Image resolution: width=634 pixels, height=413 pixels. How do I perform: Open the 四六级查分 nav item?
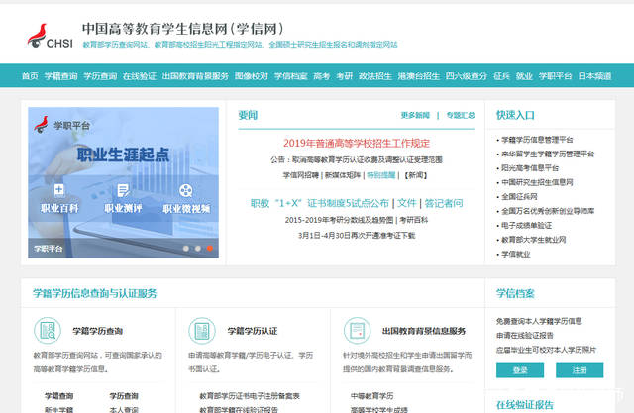point(467,76)
